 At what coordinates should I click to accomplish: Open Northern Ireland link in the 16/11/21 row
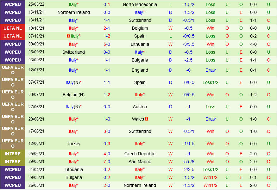tap(73, 12)
